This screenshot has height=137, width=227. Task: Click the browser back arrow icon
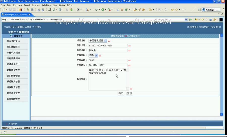(x=202, y=20)
